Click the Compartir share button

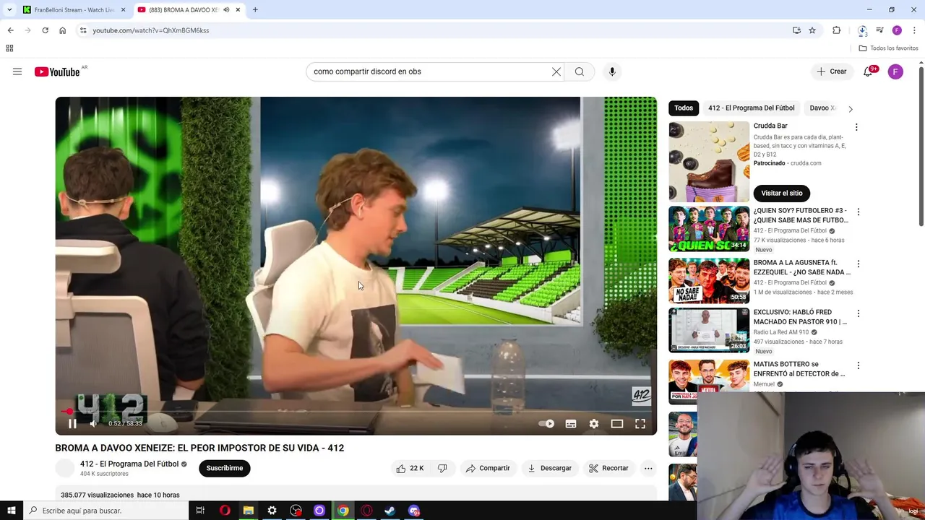(488, 468)
